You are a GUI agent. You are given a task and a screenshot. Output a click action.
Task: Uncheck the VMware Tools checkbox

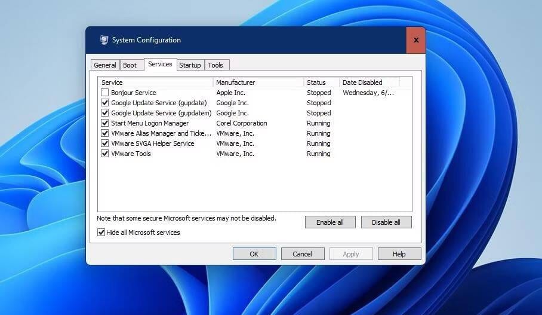coord(104,154)
